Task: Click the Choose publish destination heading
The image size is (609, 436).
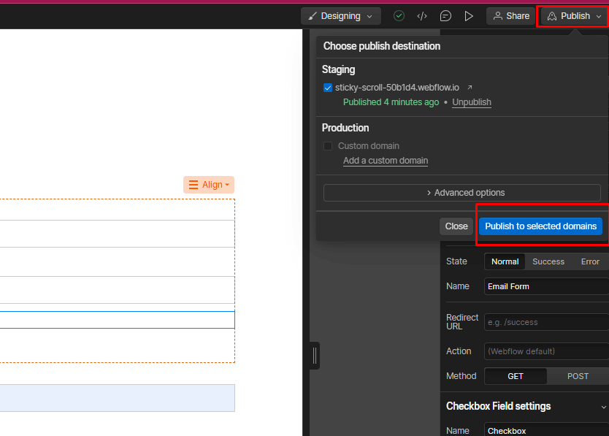Action: [x=381, y=46]
